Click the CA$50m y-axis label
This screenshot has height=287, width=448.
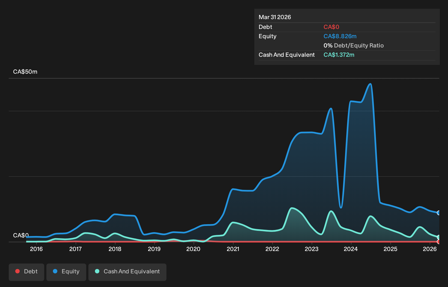25,72
